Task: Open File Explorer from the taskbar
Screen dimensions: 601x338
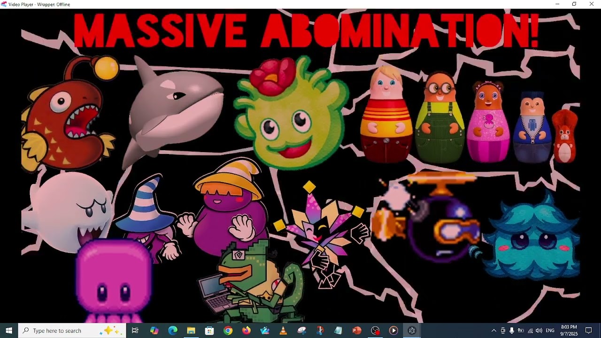Action: tap(191, 330)
